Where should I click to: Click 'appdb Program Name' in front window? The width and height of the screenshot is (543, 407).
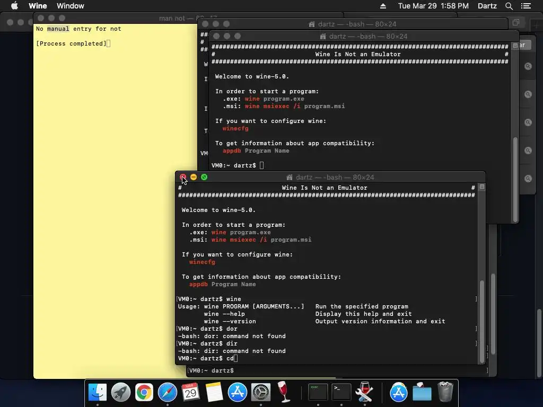tap(223, 285)
